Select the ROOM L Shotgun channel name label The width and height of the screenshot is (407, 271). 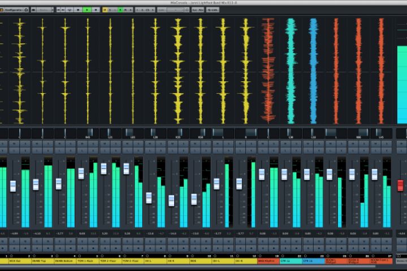[336, 261]
